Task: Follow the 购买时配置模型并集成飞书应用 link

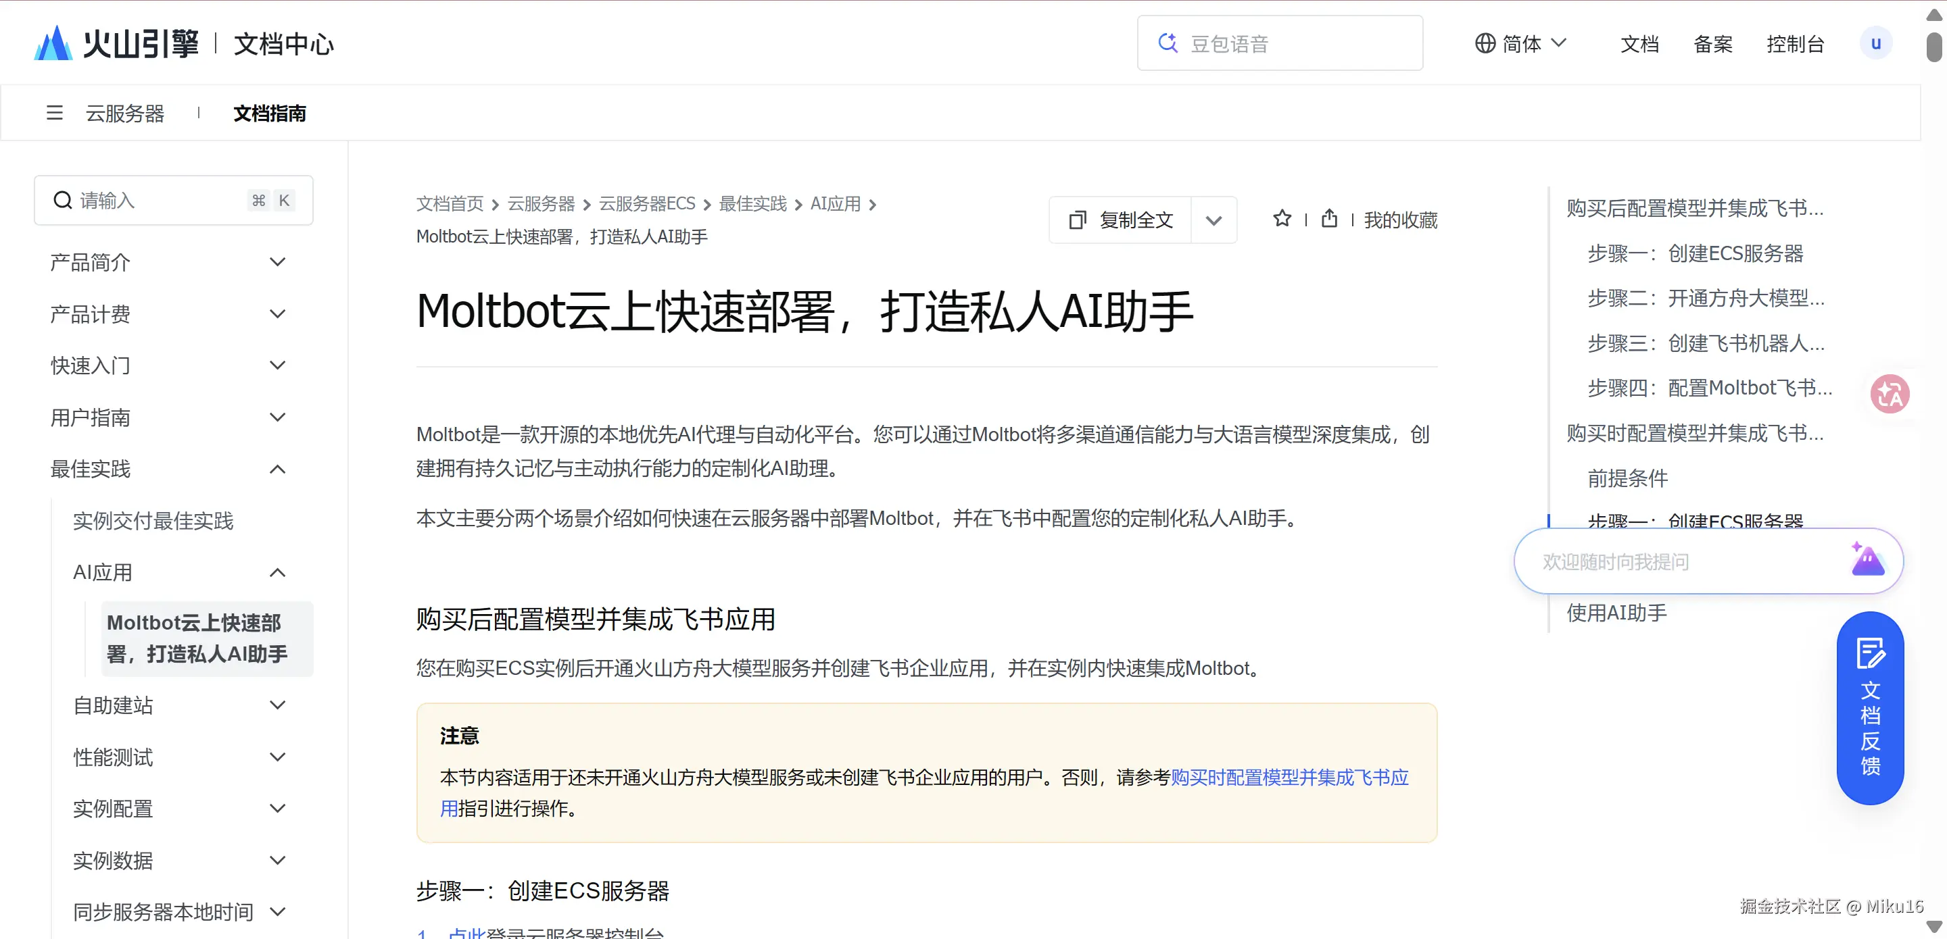Action: [x=1289, y=778]
